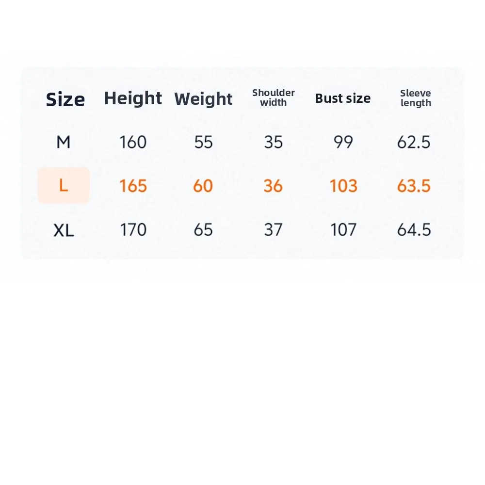This screenshot has height=485, width=485.
Task: Click height value 170 in XL row
Action: [x=133, y=230]
